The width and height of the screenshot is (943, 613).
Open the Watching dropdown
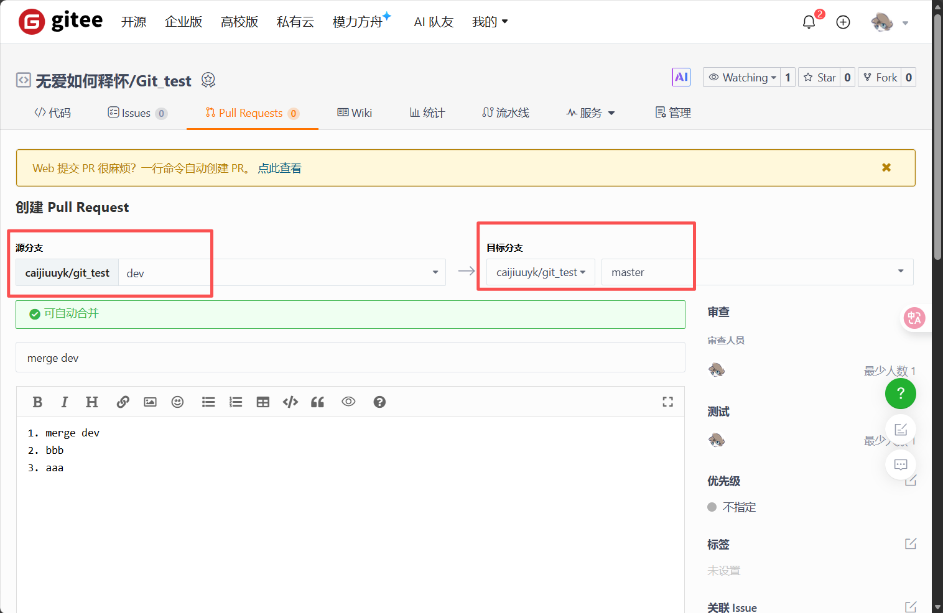pyautogui.click(x=742, y=77)
